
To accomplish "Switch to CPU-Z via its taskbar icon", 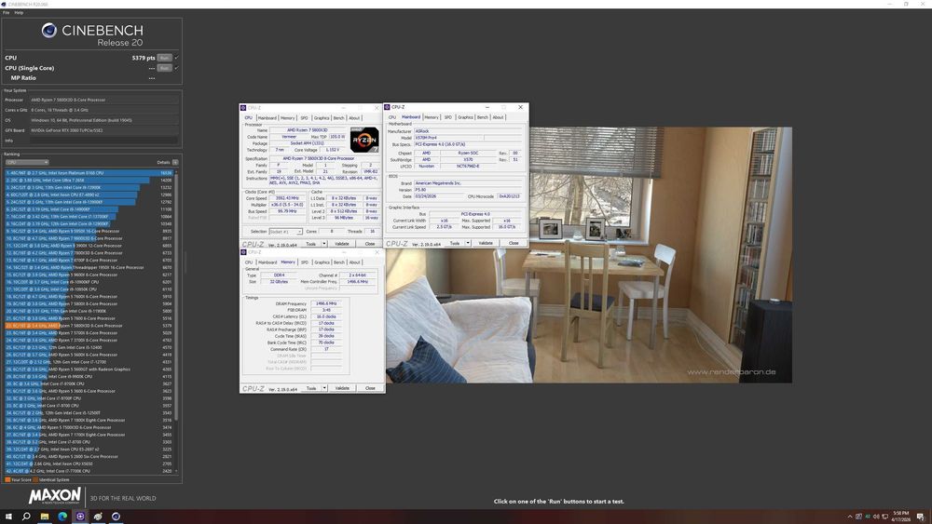I will (x=80, y=517).
